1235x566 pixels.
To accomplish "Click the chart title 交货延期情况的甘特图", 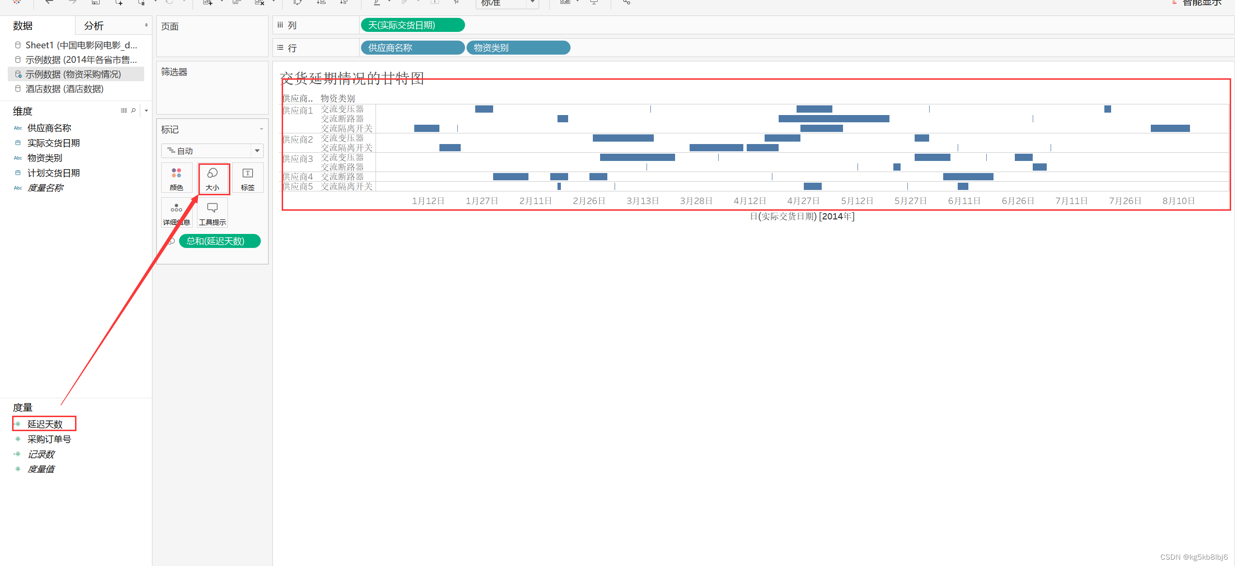I will point(352,78).
